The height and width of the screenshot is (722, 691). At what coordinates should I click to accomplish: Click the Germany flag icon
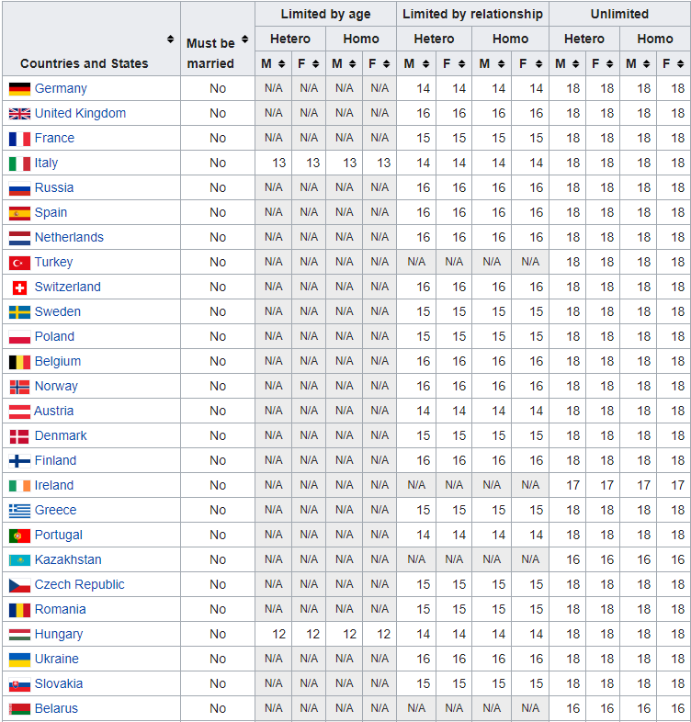pyautogui.click(x=19, y=89)
